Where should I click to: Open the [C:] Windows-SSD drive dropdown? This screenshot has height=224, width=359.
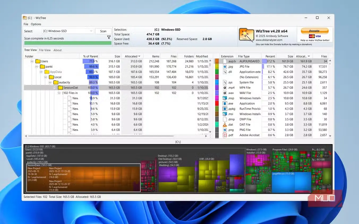pos(68,31)
